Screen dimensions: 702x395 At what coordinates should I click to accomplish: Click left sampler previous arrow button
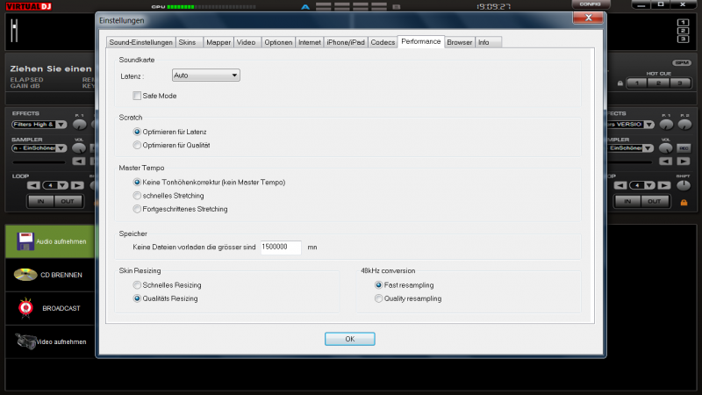point(79,162)
